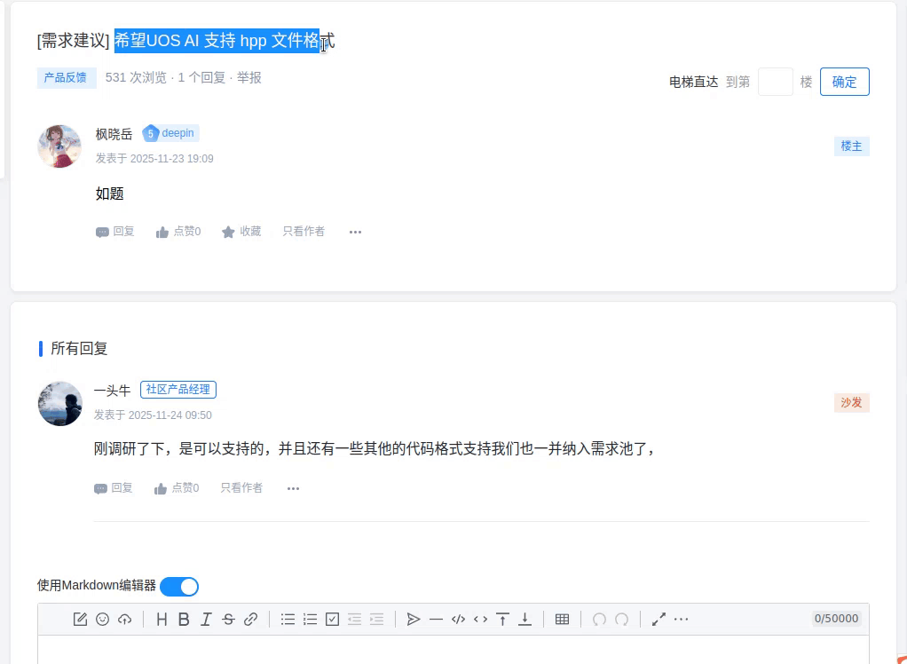Screen dimensions: 907x664
Task: Click the username 枫晓岳
Action: tap(114, 134)
